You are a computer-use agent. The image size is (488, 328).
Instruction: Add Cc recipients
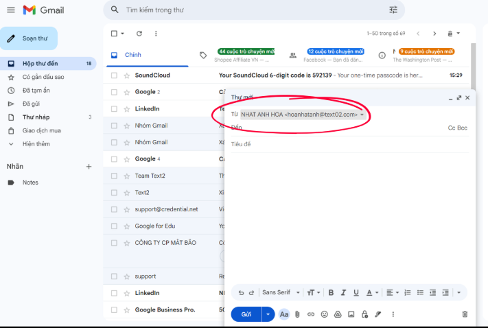coord(452,128)
